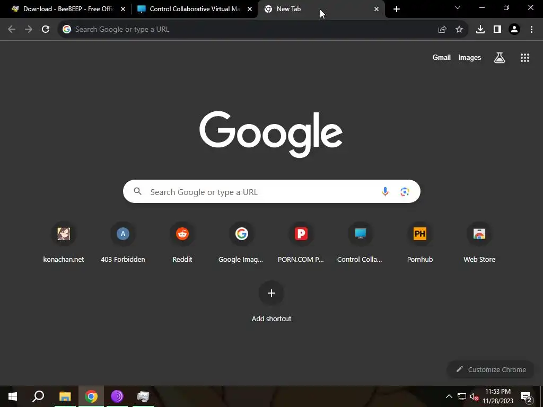Bookmark this tab with the star icon

coord(459,30)
